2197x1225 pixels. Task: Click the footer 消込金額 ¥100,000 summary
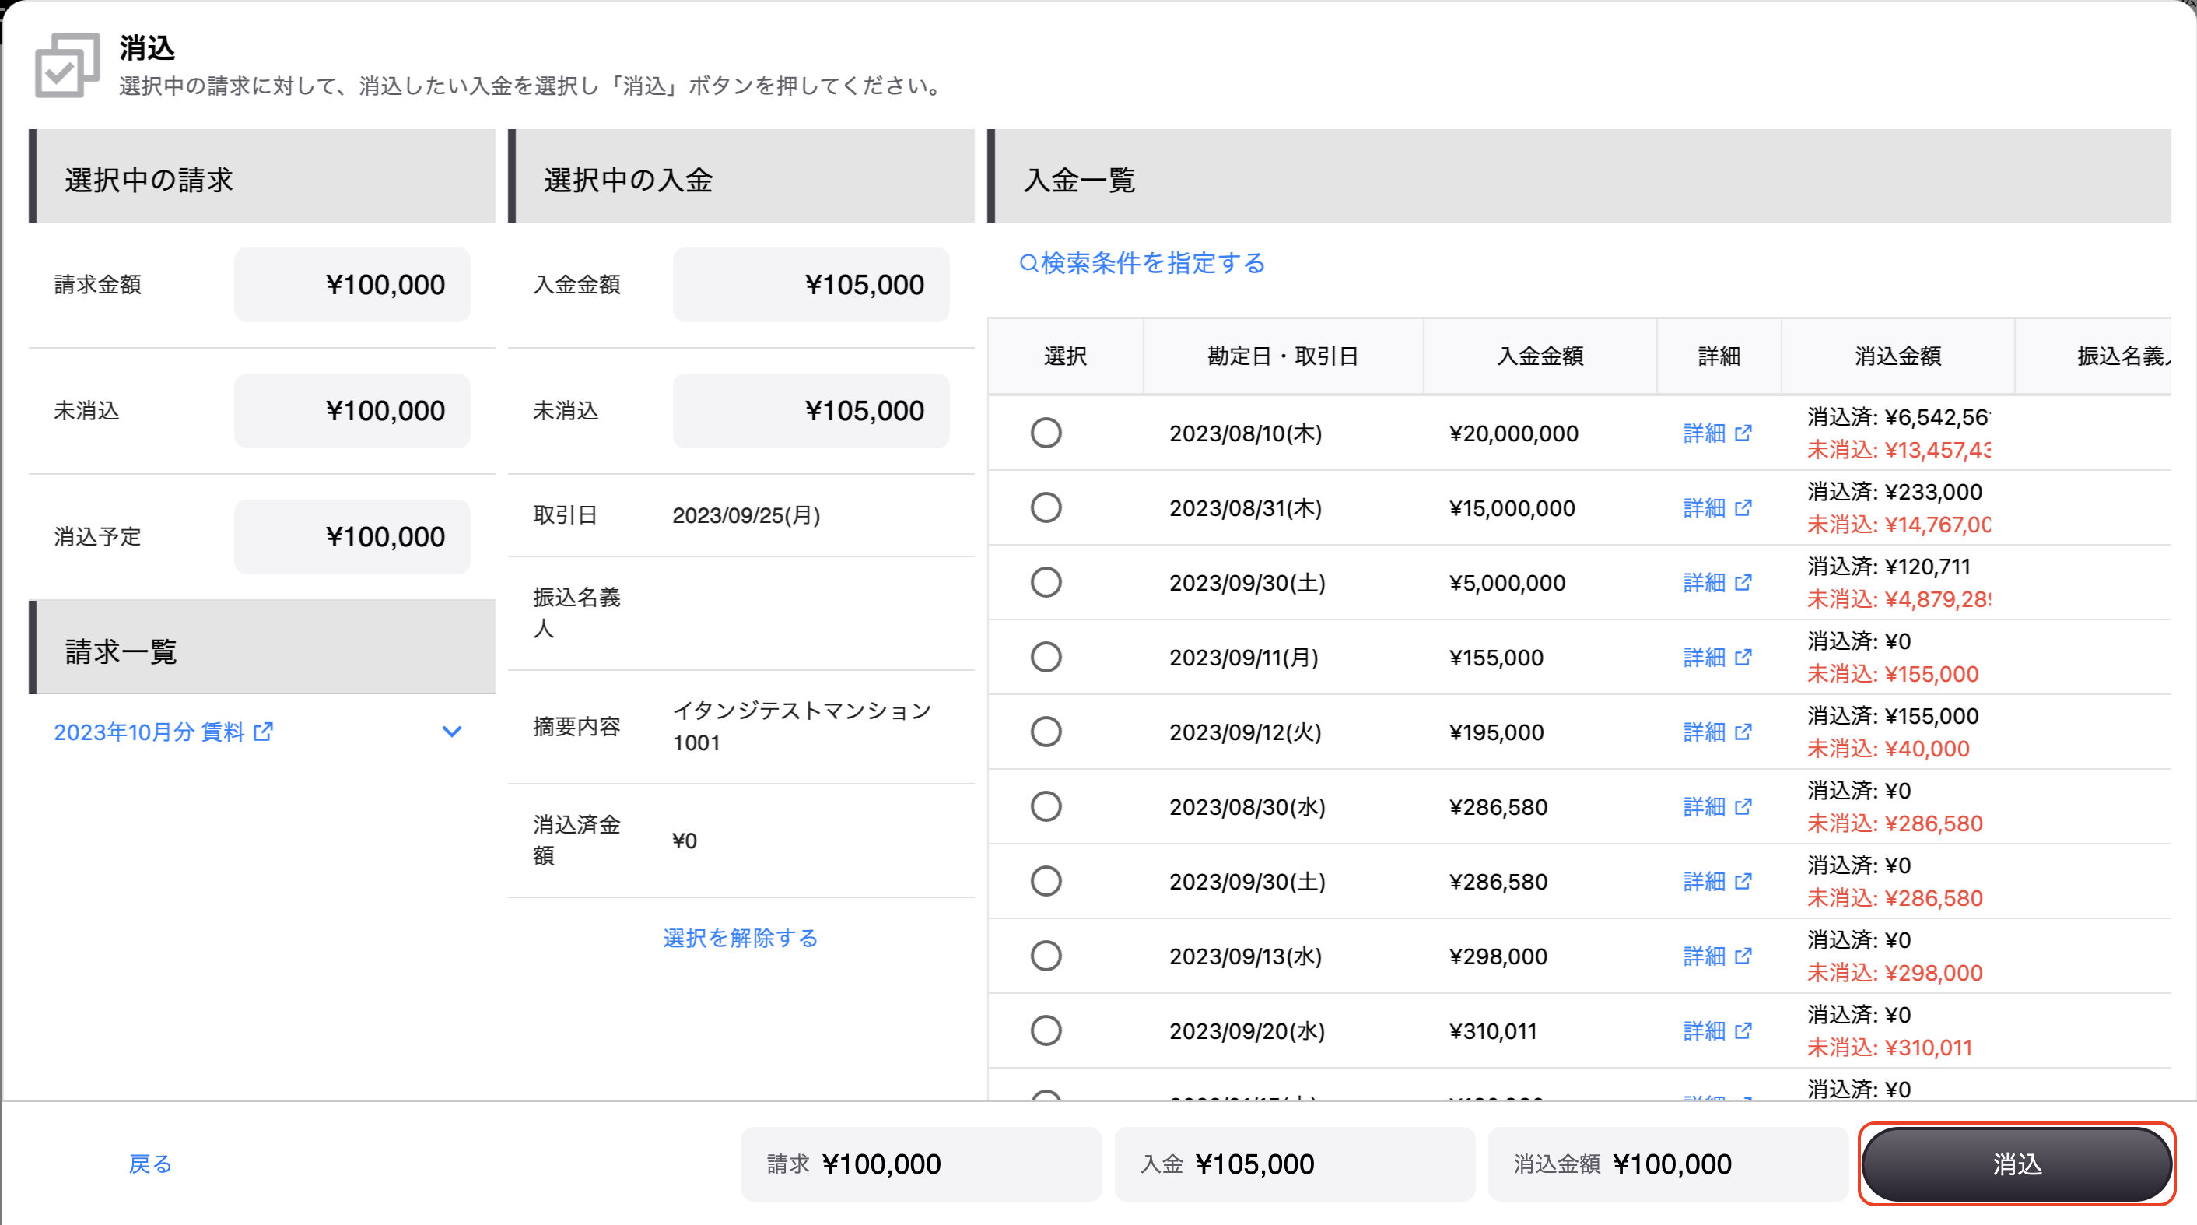[1668, 1164]
